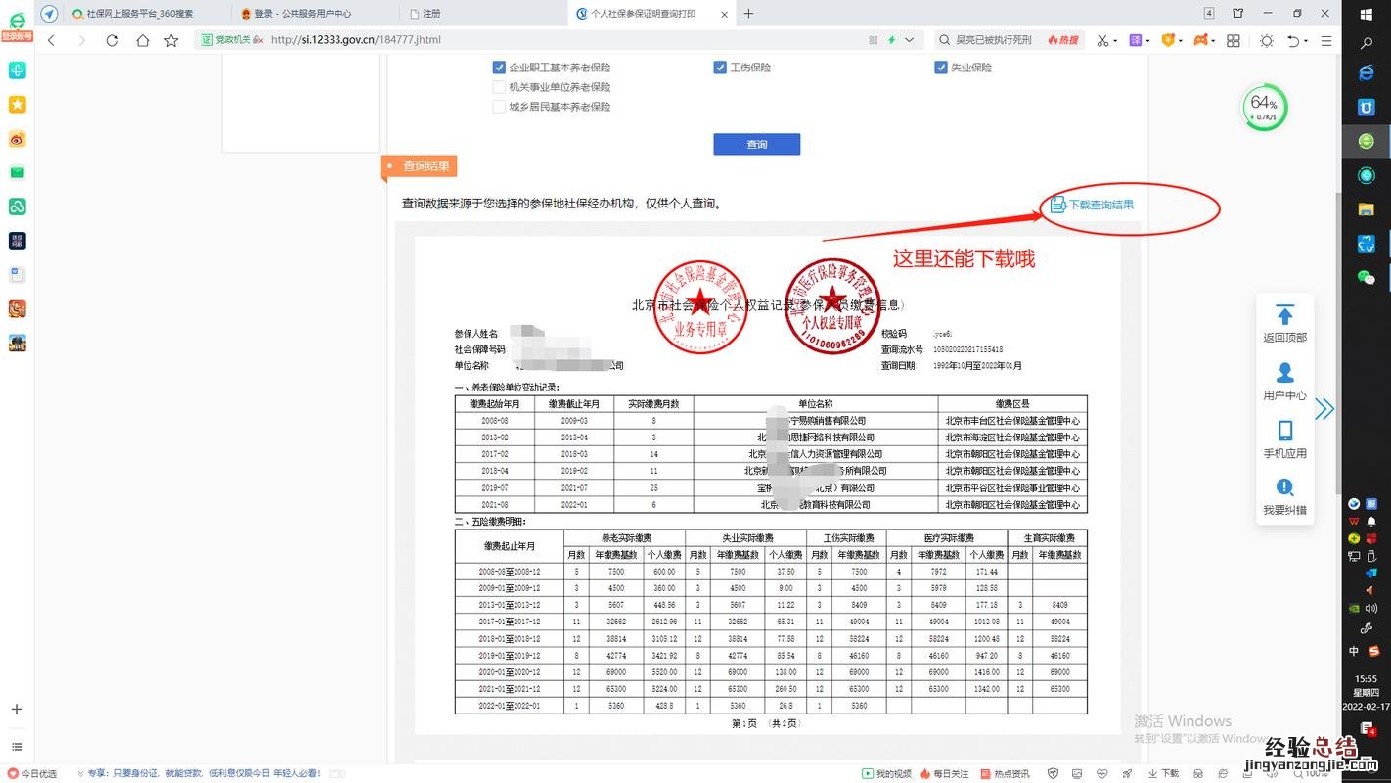Click the Weibo icon in left sidebar
Viewport: 1391px width, 783px height.
click(x=17, y=140)
